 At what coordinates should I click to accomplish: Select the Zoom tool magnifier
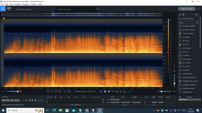point(65,91)
